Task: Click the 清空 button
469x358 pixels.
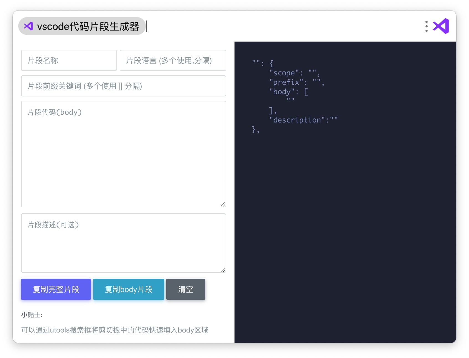Action: 186,289
